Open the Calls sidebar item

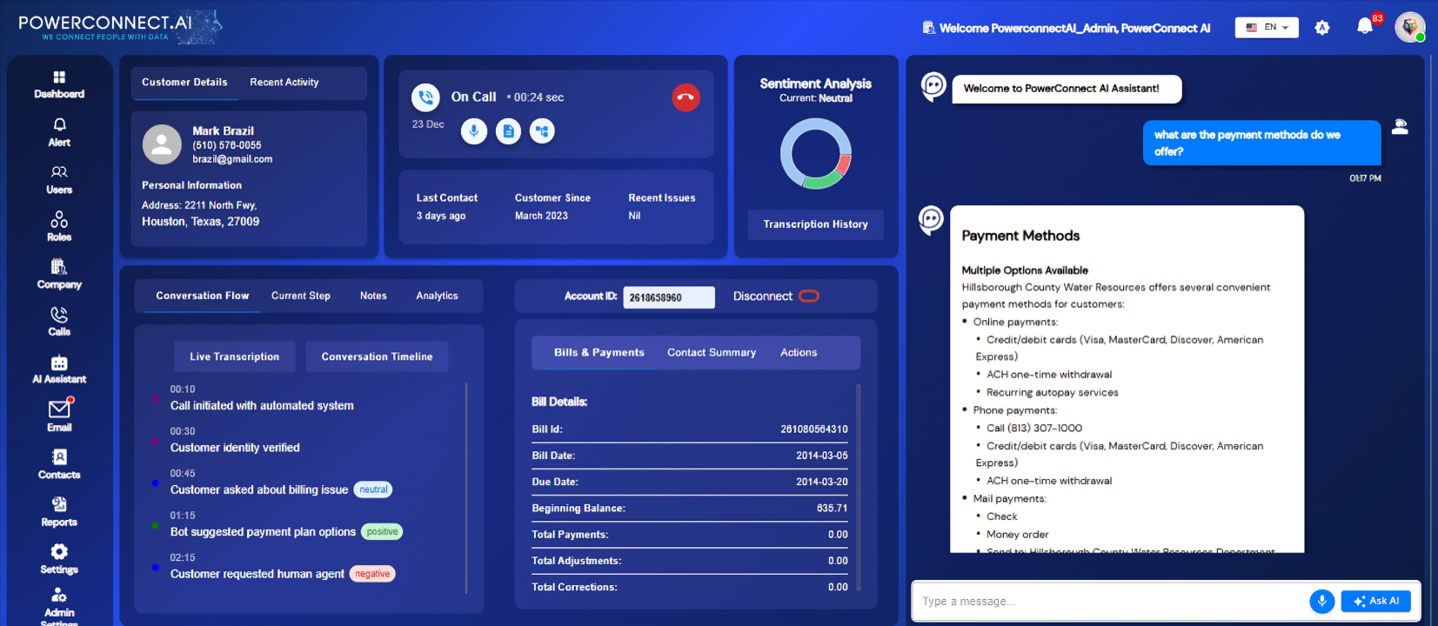[59, 321]
